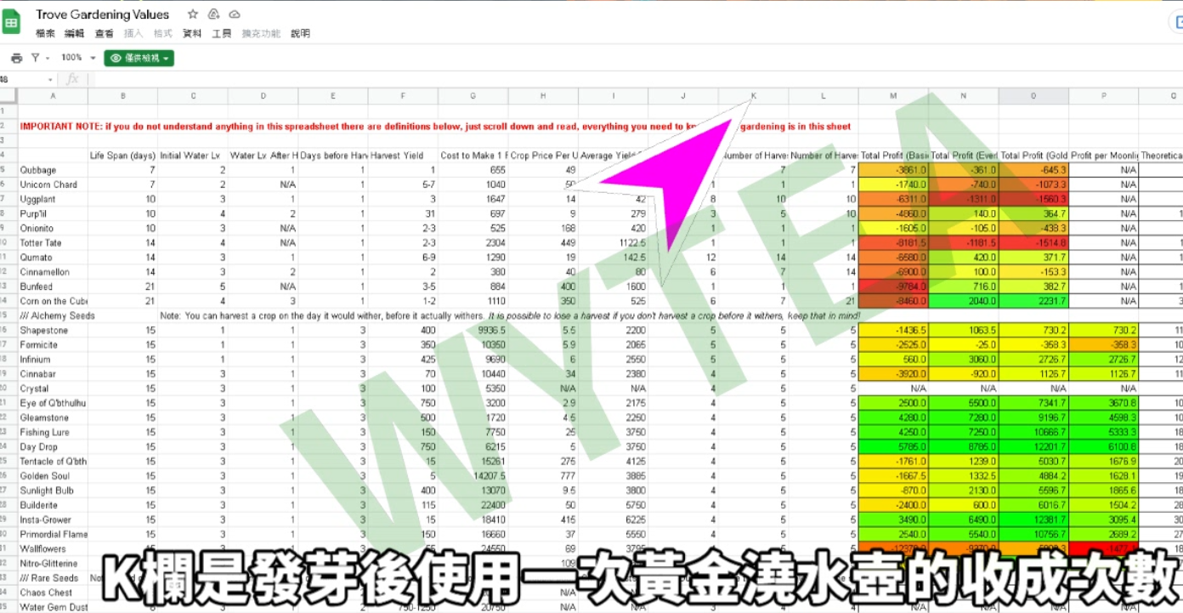Screen dimensions: 1183x613
Task: Select the 'Day Drop' cell
Action: 53,447
